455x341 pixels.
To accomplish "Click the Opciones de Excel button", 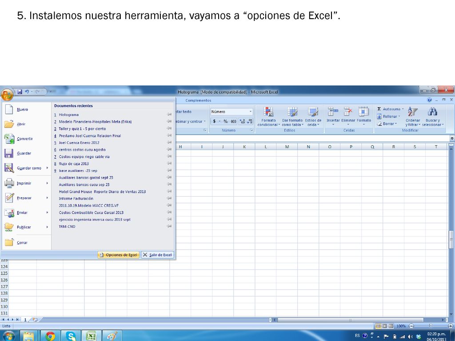I will [x=118, y=255].
